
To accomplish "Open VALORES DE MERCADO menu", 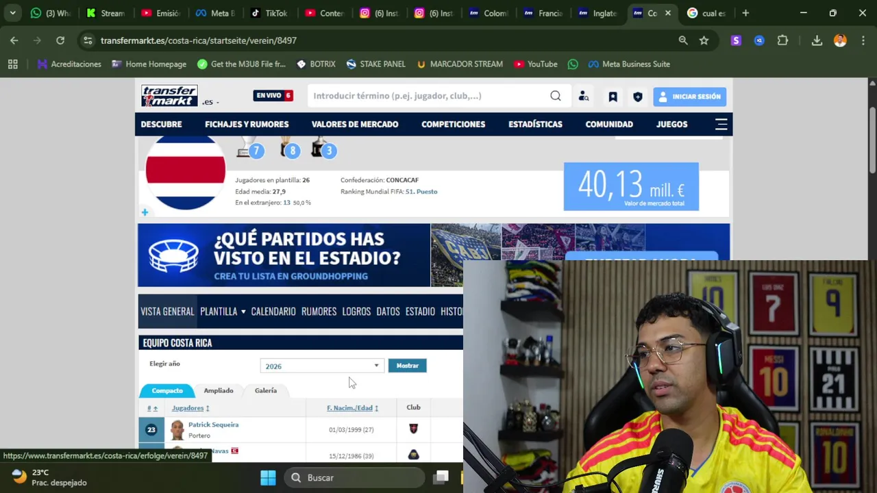I will (355, 124).
